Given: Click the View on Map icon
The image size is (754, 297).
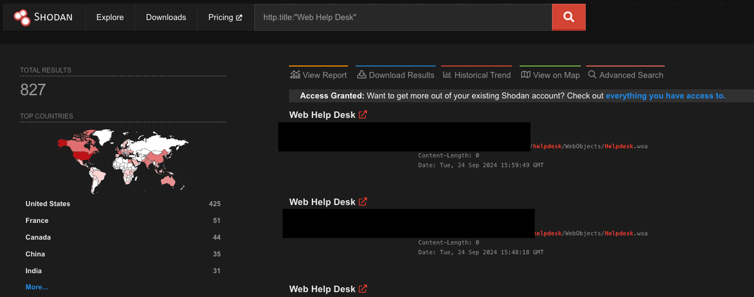Looking at the screenshot, I should coord(526,75).
